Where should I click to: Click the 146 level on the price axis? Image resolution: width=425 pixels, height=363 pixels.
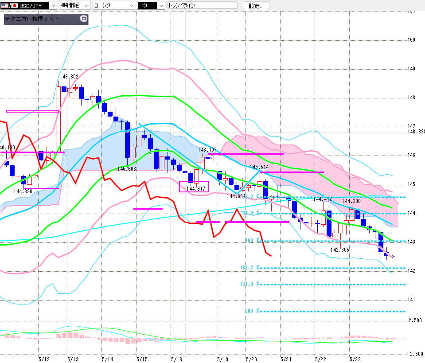pos(411,155)
